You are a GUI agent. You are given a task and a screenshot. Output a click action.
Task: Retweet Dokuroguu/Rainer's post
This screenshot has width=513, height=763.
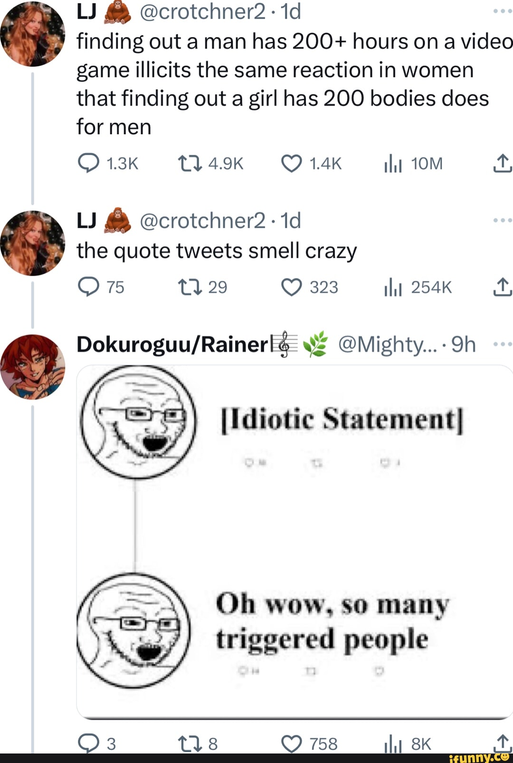click(x=189, y=743)
